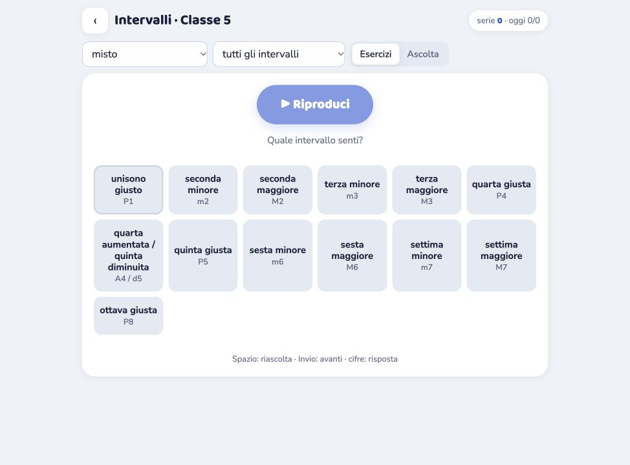This screenshot has height=465, width=630.
Task: Play the interval with Riproduci
Action: point(315,105)
